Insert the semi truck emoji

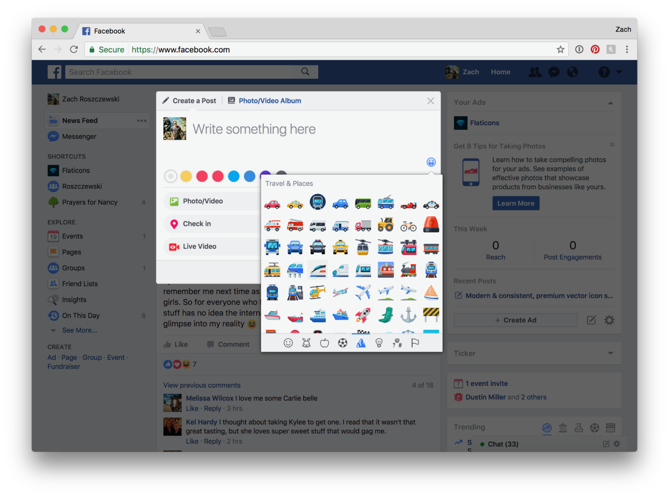[363, 226]
